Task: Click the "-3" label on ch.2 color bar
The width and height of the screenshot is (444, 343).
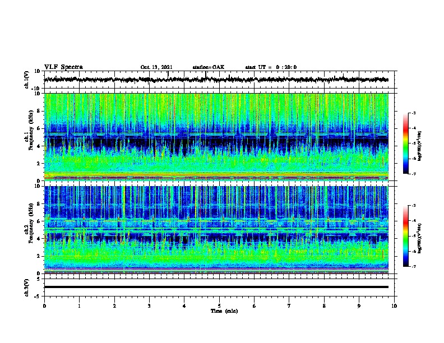Action: point(413,206)
